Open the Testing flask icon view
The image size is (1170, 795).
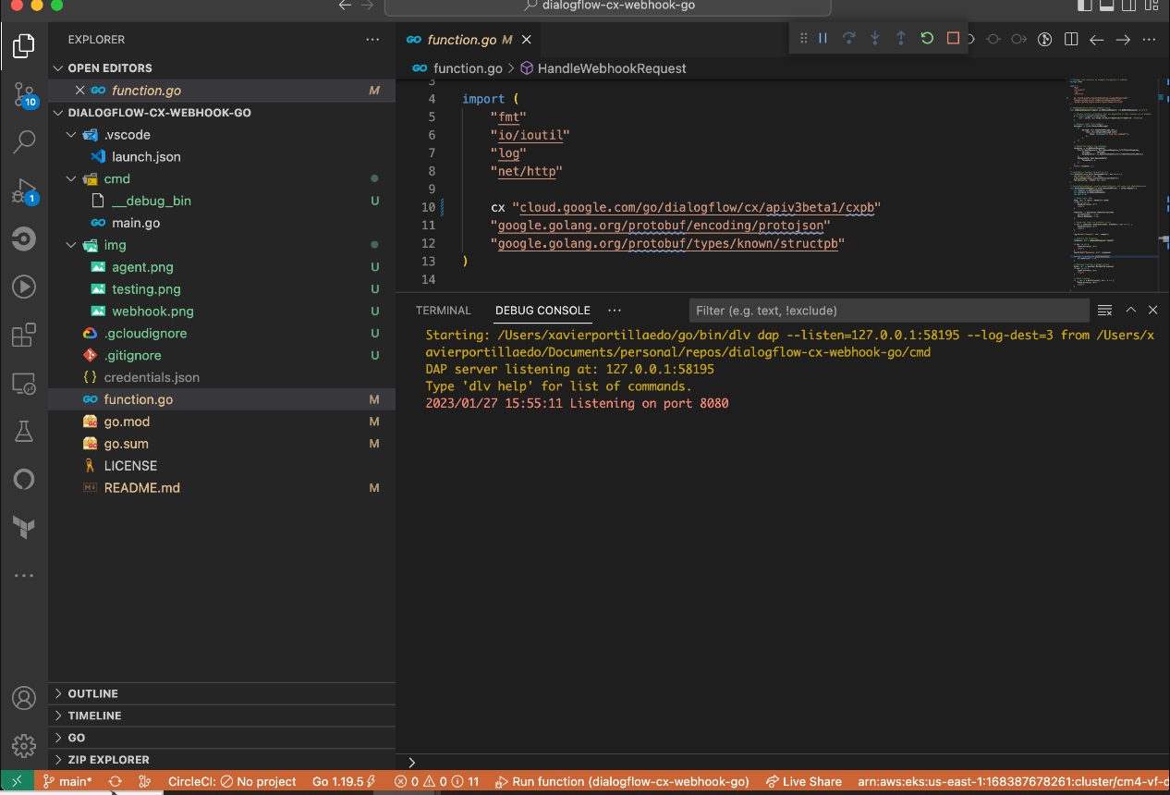pyautogui.click(x=23, y=431)
